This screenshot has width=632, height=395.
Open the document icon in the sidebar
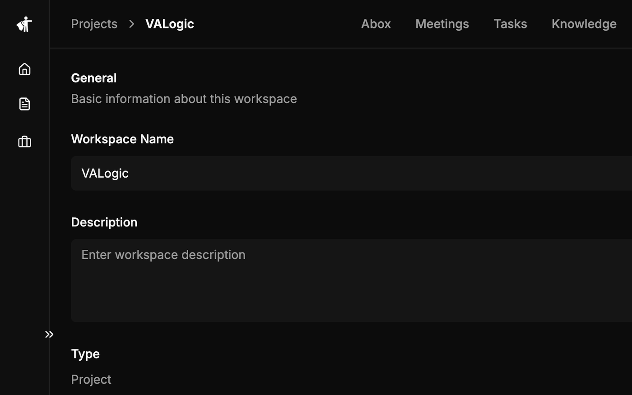[24, 104]
